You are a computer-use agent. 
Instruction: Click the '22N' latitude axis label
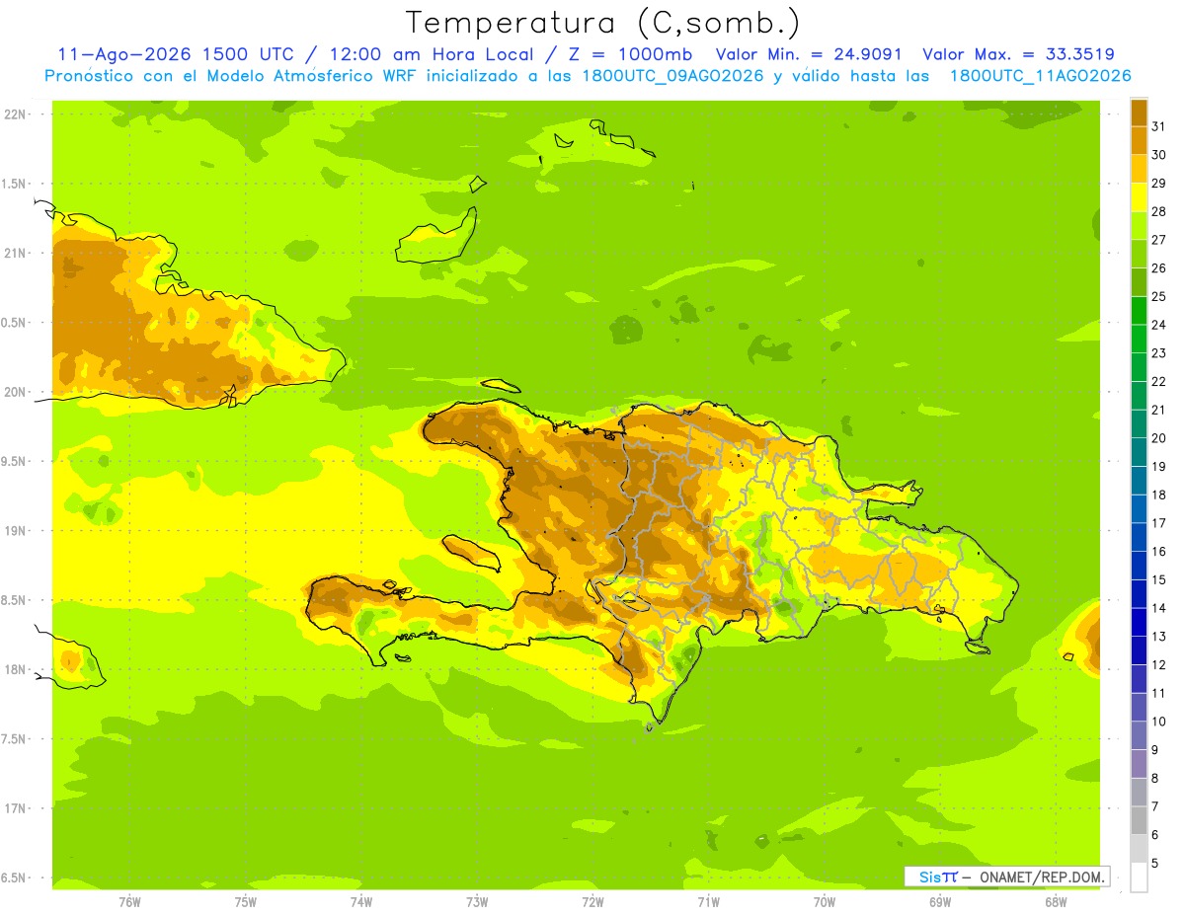pyautogui.click(x=15, y=114)
